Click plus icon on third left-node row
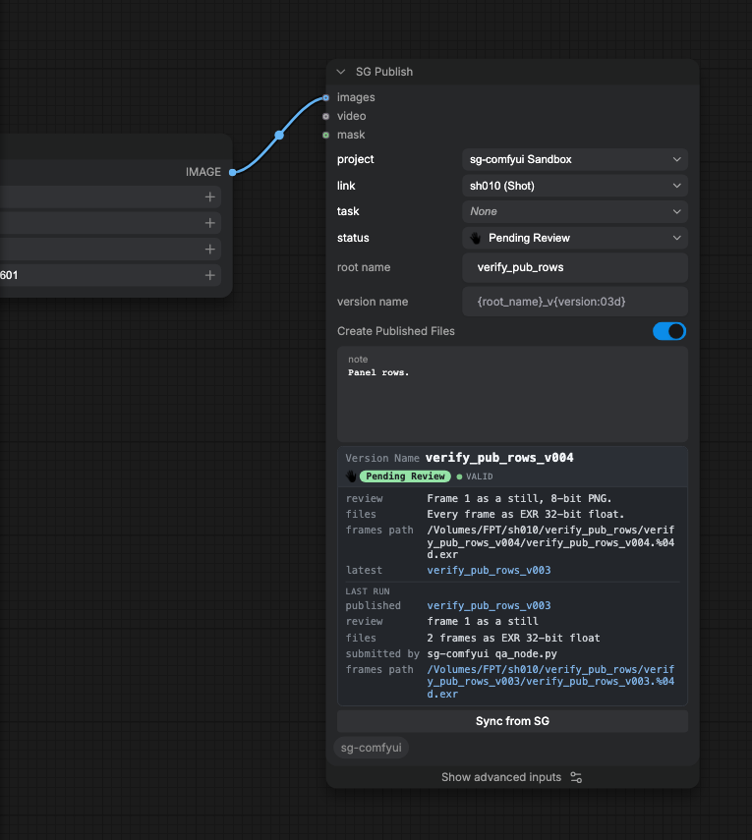Image resolution: width=752 pixels, height=840 pixels. point(210,250)
